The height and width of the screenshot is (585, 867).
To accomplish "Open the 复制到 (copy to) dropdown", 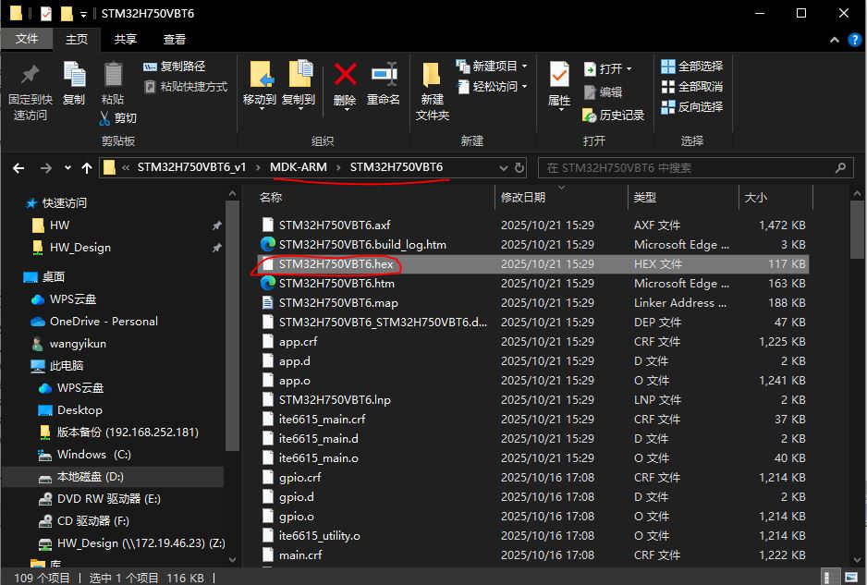I will pyautogui.click(x=299, y=108).
